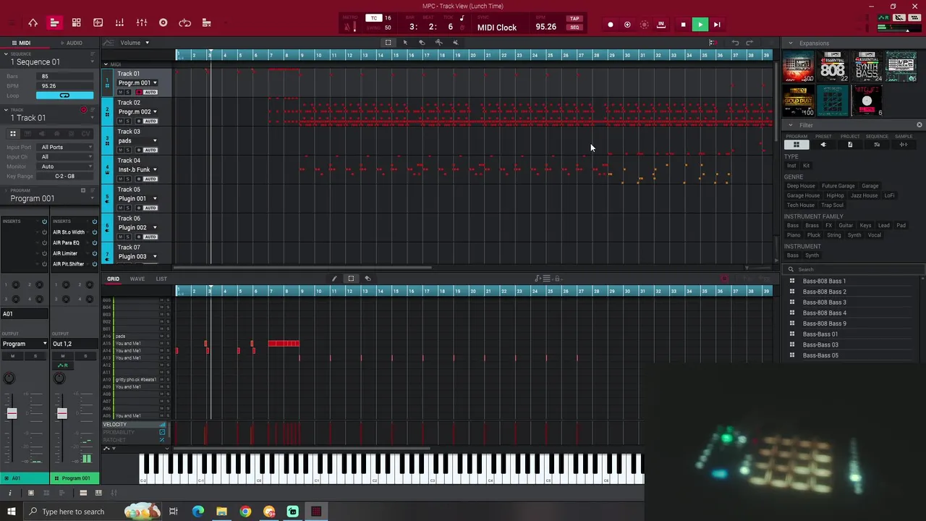
Task: Select the Keys instrument family filter
Action: 865,225
